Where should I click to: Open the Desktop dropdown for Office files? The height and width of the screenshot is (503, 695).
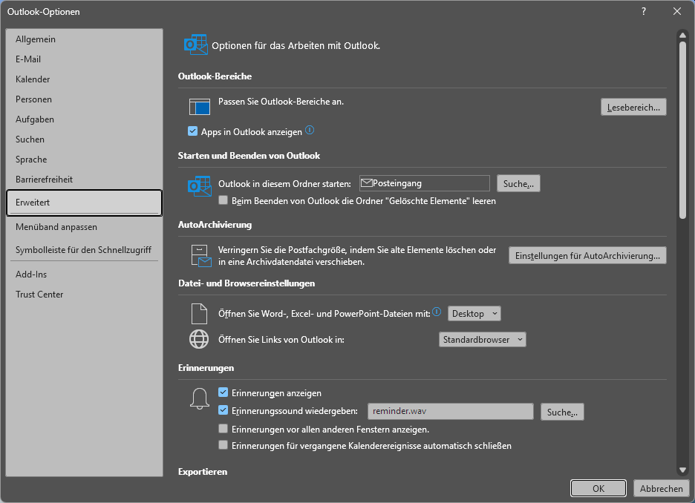(474, 314)
